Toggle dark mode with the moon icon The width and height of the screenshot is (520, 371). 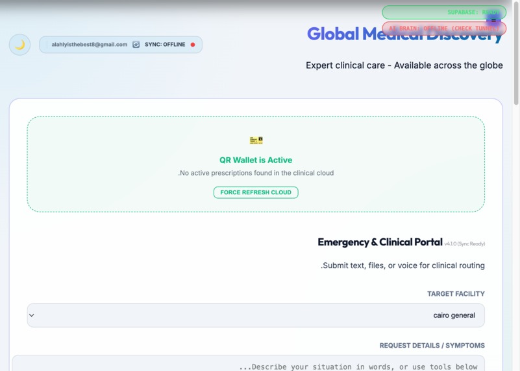tap(19, 45)
